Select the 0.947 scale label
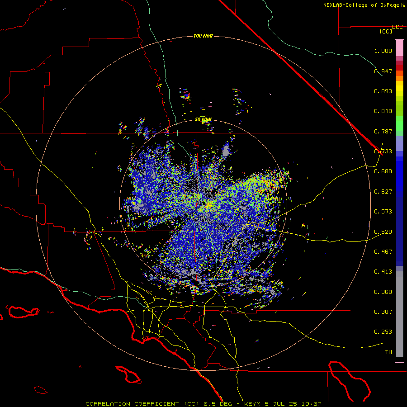This screenshot has height=407, width=407. pyautogui.click(x=383, y=71)
